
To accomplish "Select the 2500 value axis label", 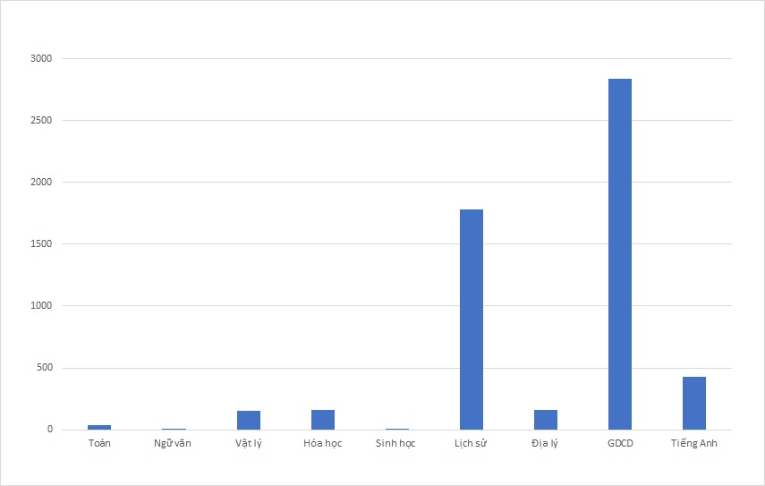I will [x=41, y=121].
